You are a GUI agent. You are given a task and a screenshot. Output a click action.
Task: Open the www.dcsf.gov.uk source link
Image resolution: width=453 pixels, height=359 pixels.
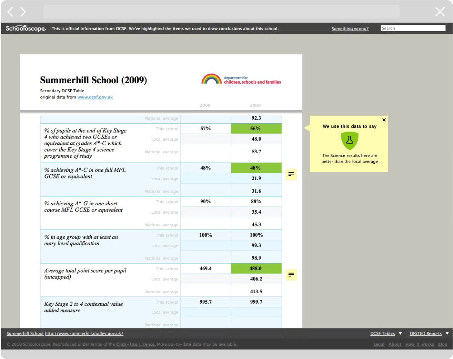[95, 97]
